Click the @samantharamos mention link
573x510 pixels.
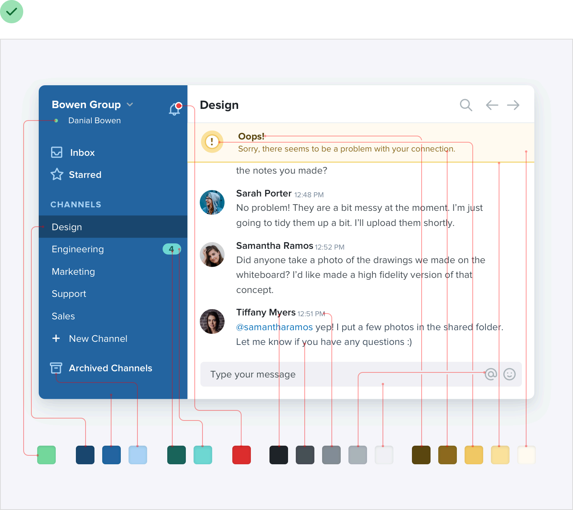point(274,327)
